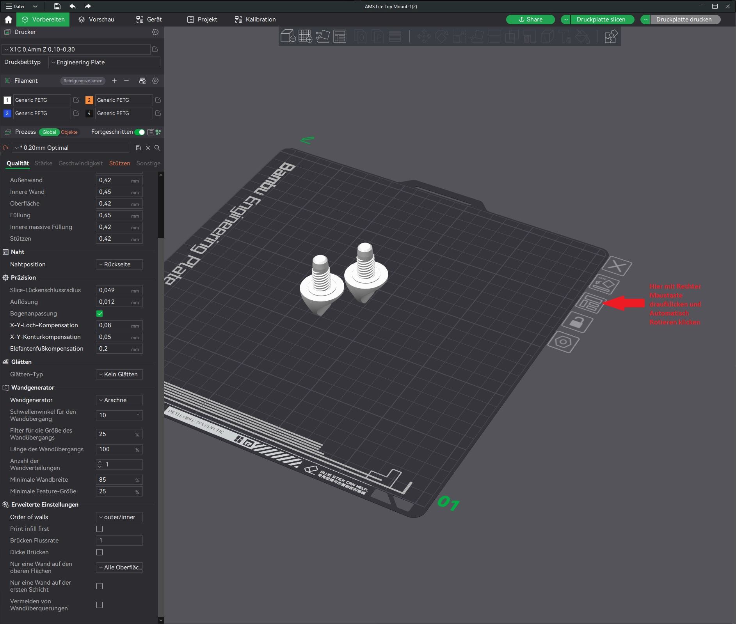The image size is (736, 624).
Task: Auto orient objects on plate icon
Action: click(x=603, y=284)
